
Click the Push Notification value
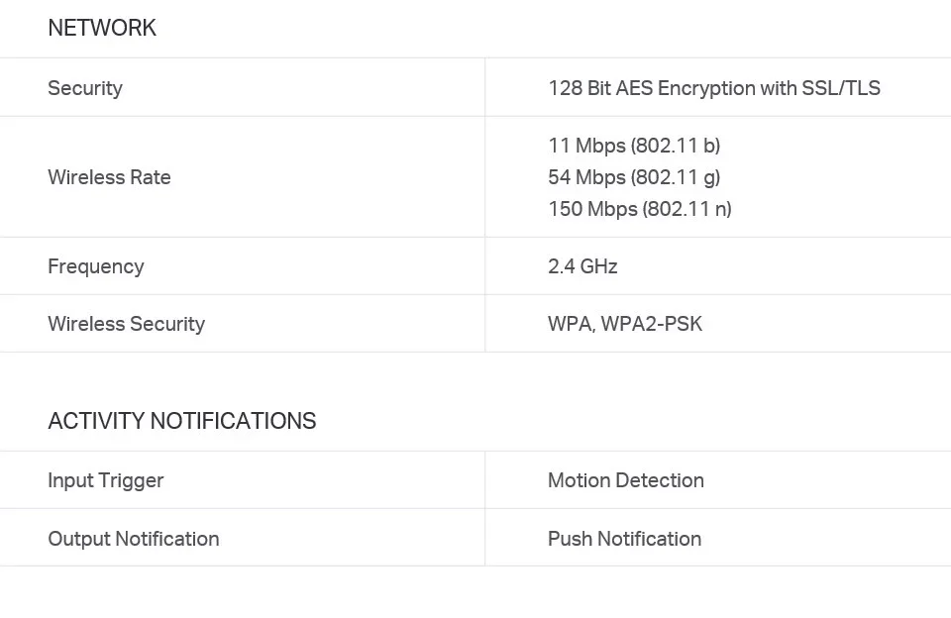624,539
